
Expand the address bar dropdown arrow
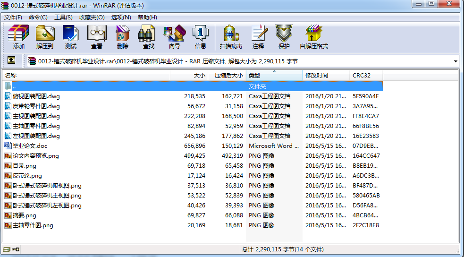pyautogui.click(x=456, y=61)
